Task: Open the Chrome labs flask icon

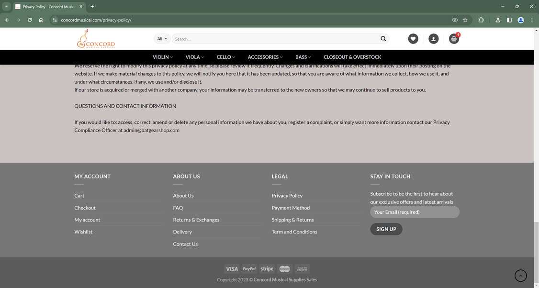Action: [x=498, y=20]
